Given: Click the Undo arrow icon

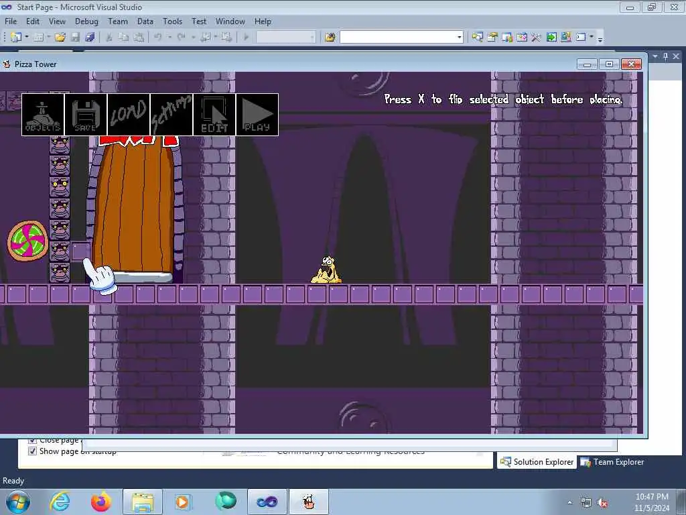Looking at the screenshot, I should click(x=158, y=38).
